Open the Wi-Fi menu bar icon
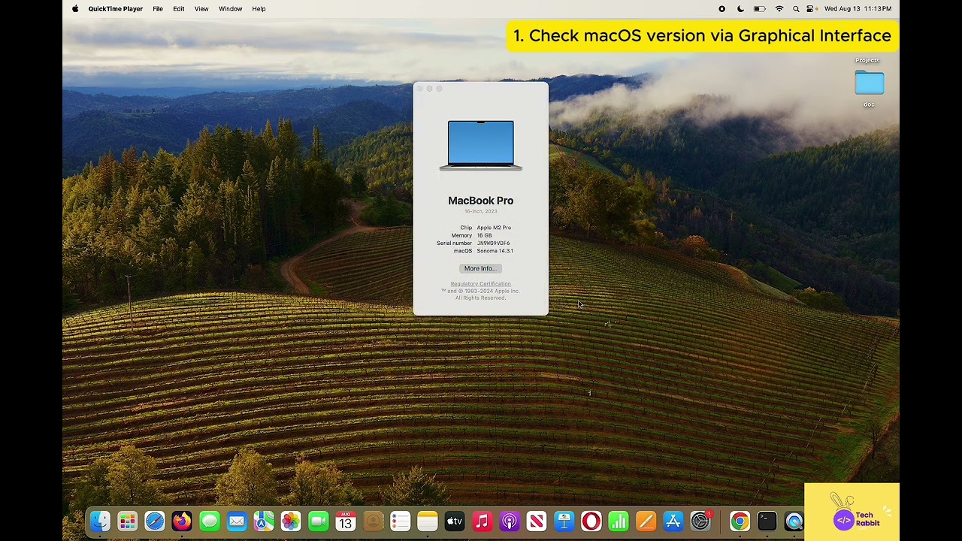Image resolution: width=962 pixels, height=541 pixels. [x=779, y=9]
